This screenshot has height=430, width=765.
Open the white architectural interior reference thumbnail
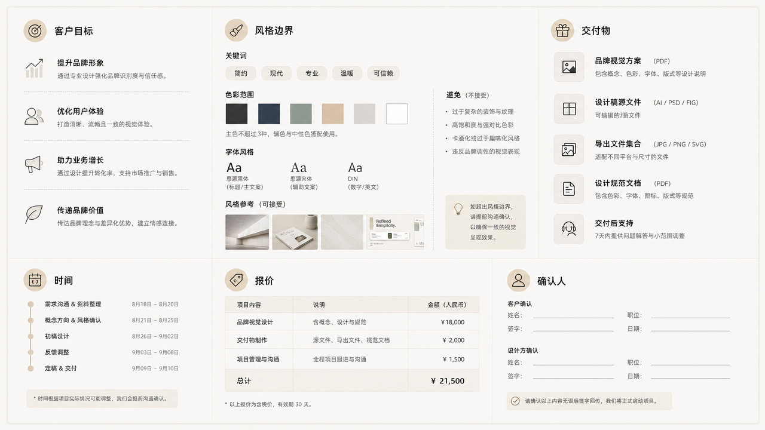click(x=247, y=232)
